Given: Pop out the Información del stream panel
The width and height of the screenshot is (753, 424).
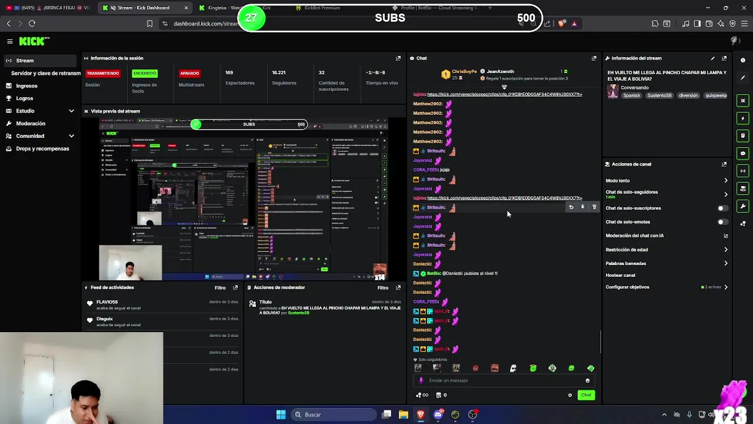Looking at the screenshot, I should coord(724,58).
